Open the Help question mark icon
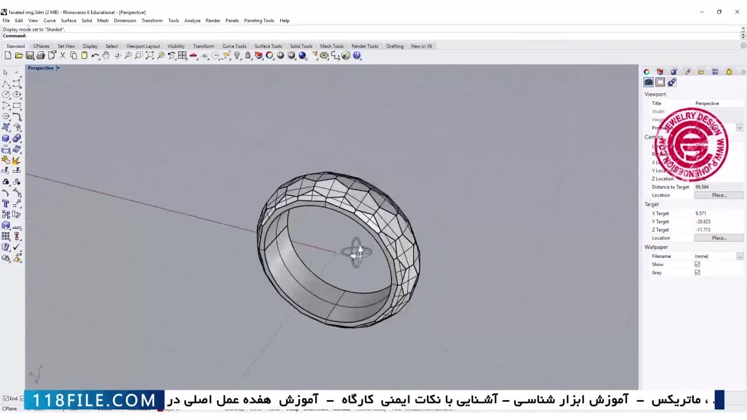 tap(357, 55)
